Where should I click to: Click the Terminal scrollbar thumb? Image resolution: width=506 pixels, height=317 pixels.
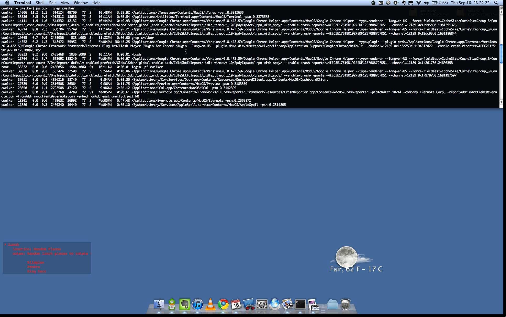tap(501, 54)
